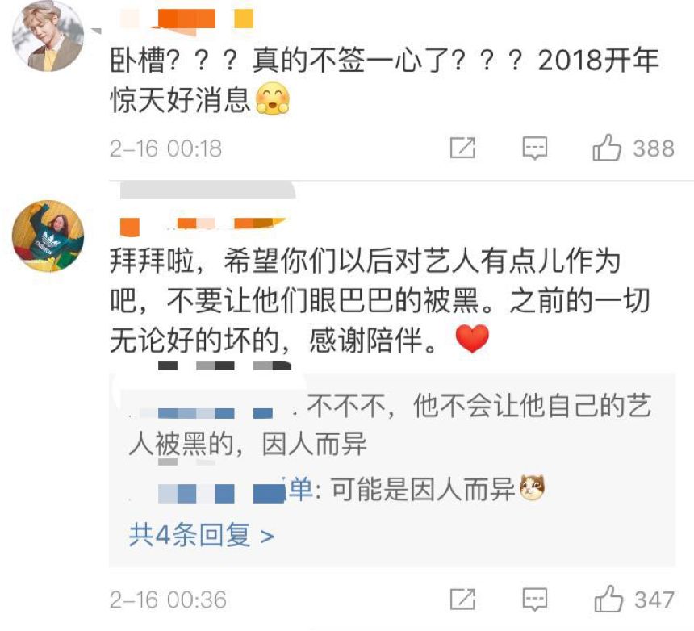Tap the reply 不不不，他不会让他自己的艺人被黑的
694x631 pixels.
pos(391,424)
